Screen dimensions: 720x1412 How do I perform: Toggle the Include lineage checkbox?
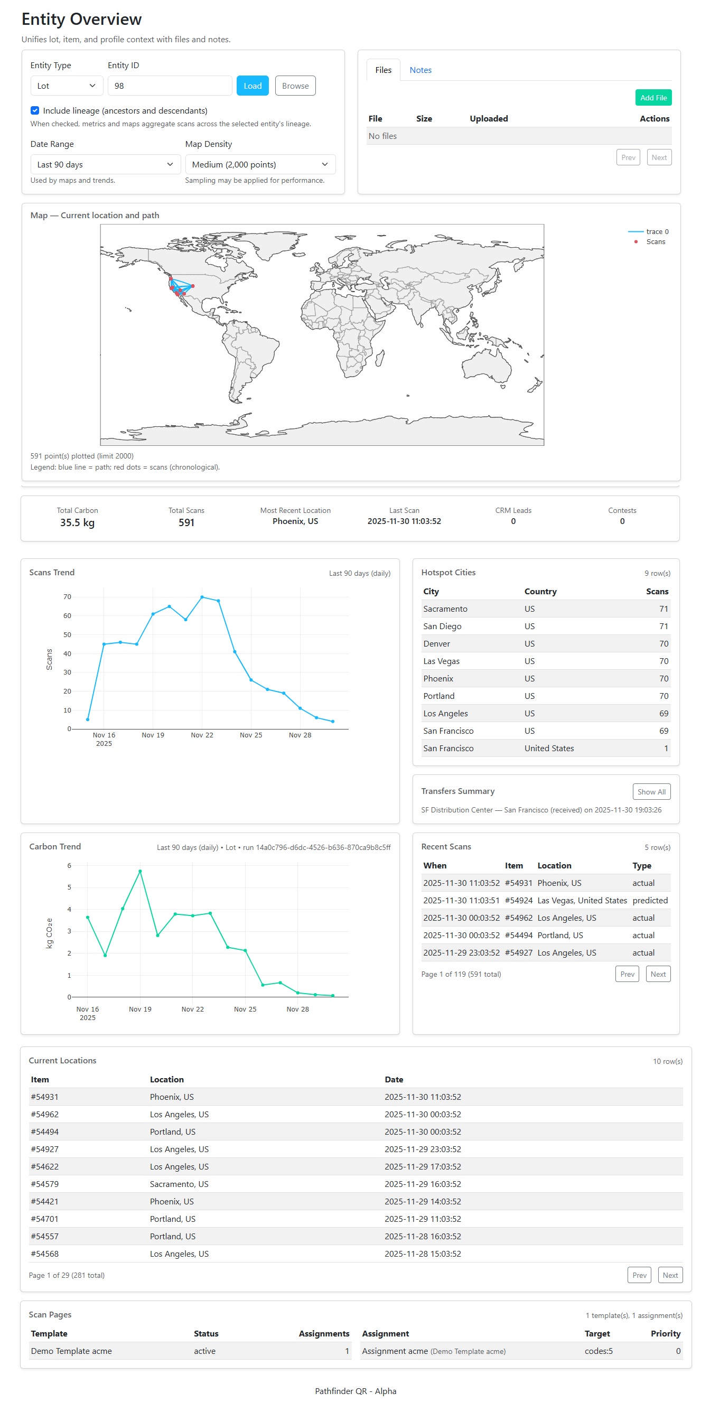point(35,111)
